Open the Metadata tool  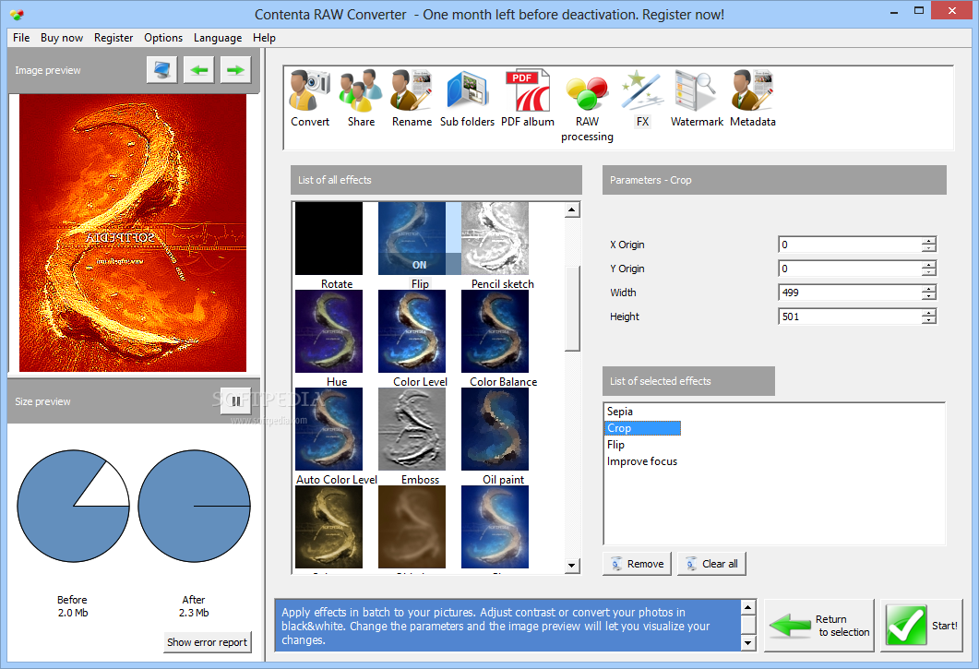click(x=752, y=98)
